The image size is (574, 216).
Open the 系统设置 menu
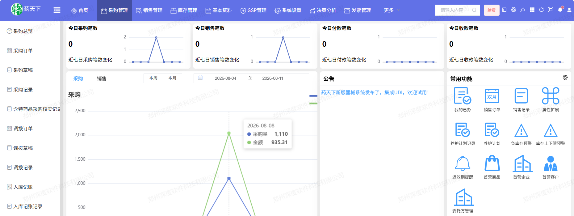(288, 10)
